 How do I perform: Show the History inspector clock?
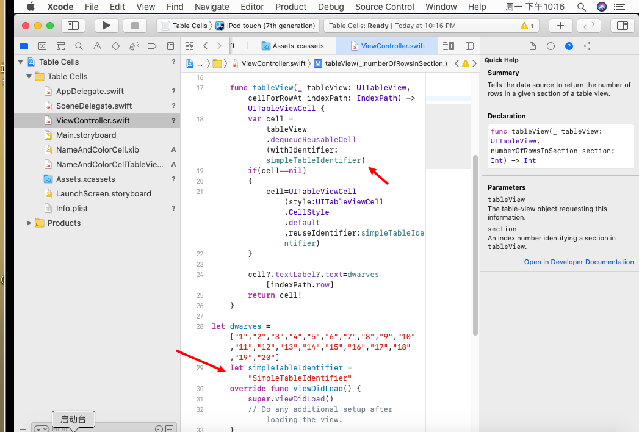tap(551, 46)
